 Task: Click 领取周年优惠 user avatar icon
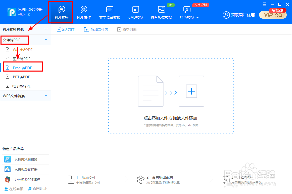pos(226,15)
